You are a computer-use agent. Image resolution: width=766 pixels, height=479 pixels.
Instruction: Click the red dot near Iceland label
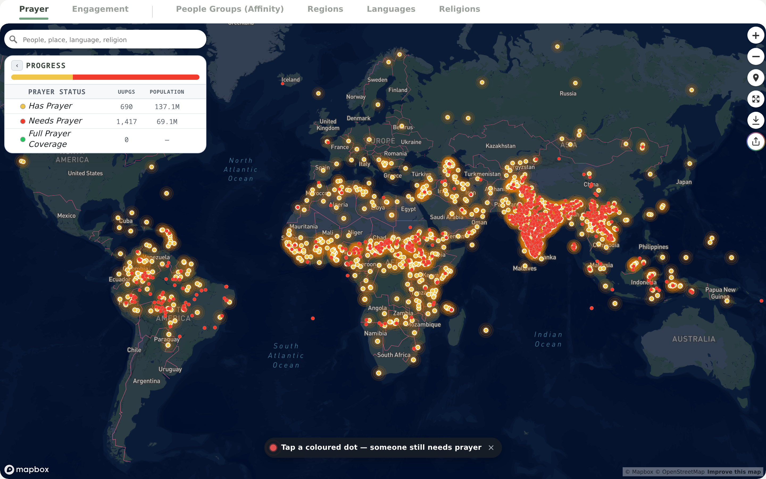[282, 84]
